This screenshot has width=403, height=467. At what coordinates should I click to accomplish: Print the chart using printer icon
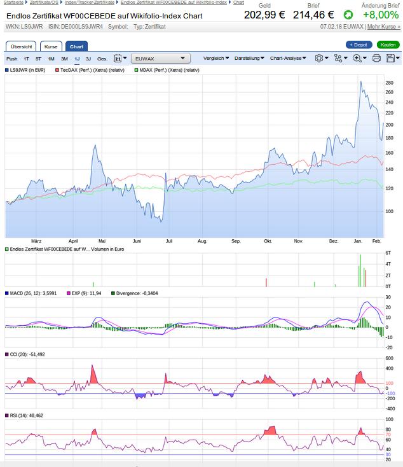(376, 58)
